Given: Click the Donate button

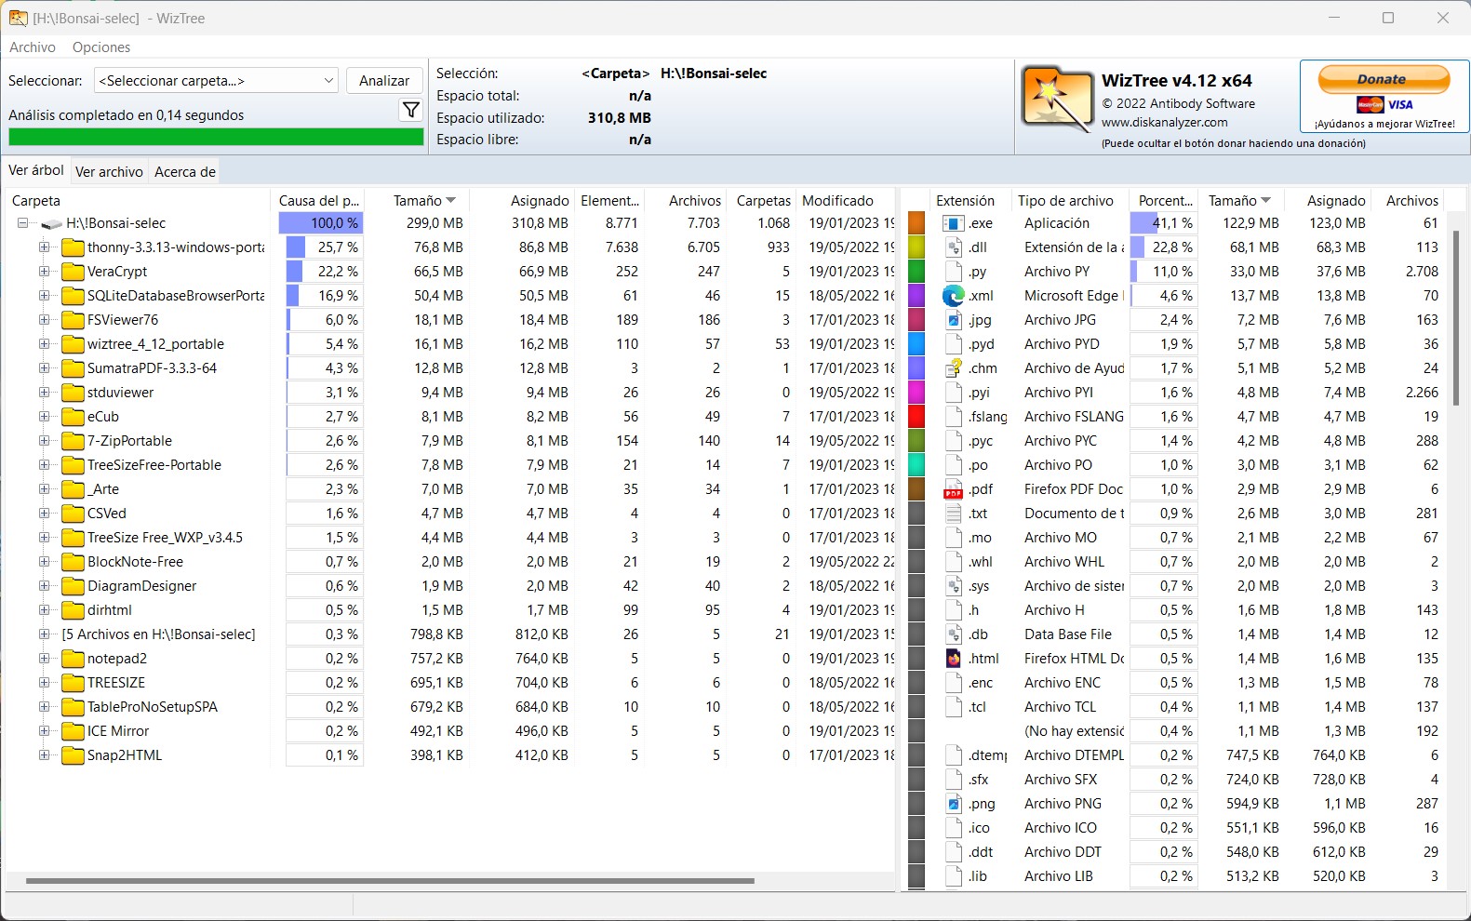Looking at the screenshot, I should click(1383, 80).
